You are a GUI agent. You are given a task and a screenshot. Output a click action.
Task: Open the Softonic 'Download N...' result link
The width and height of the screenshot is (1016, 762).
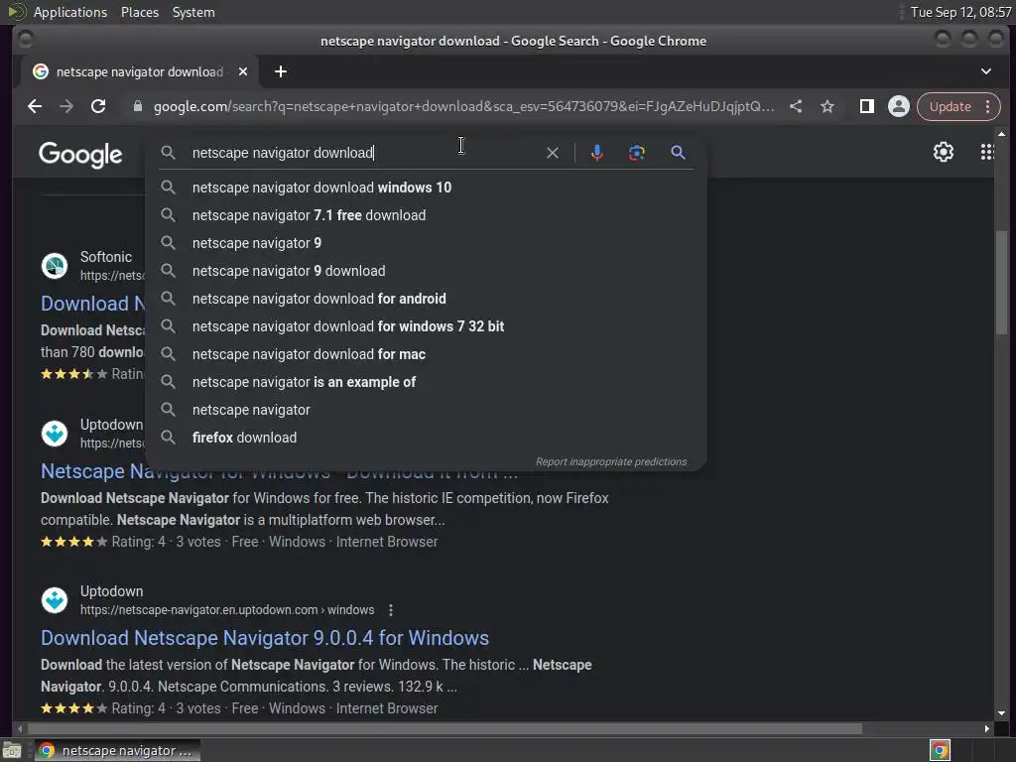[x=92, y=304]
